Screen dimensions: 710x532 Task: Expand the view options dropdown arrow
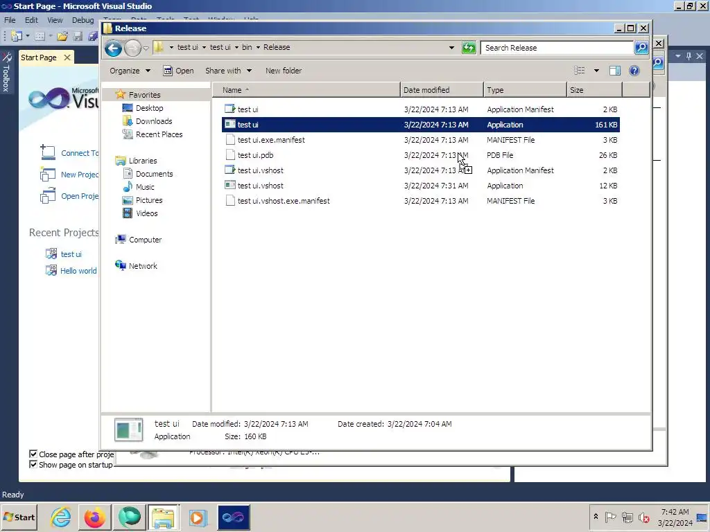[x=596, y=71]
